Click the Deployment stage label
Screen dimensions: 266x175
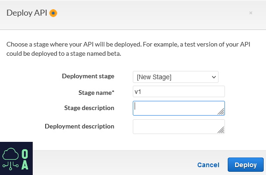point(88,76)
